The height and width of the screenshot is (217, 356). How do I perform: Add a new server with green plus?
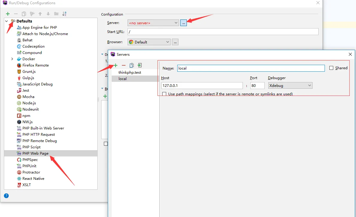coord(116,65)
